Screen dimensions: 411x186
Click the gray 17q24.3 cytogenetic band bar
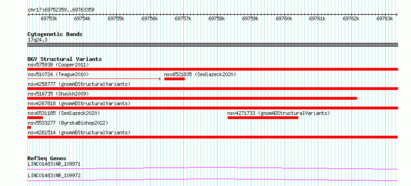click(x=212, y=45)
